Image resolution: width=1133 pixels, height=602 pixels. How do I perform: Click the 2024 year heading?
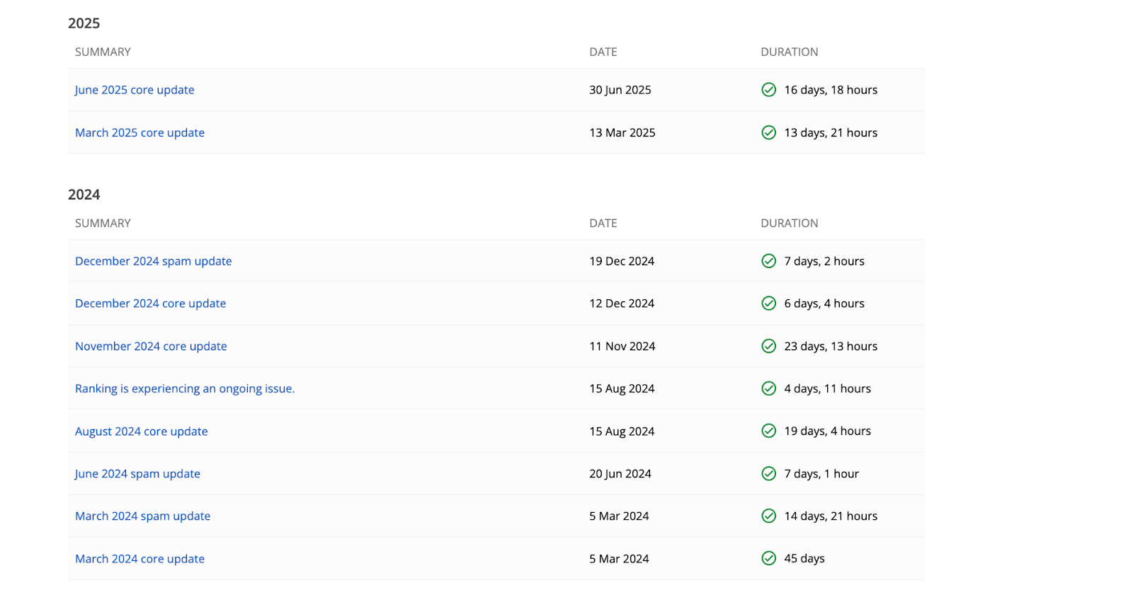coord(84,195)
